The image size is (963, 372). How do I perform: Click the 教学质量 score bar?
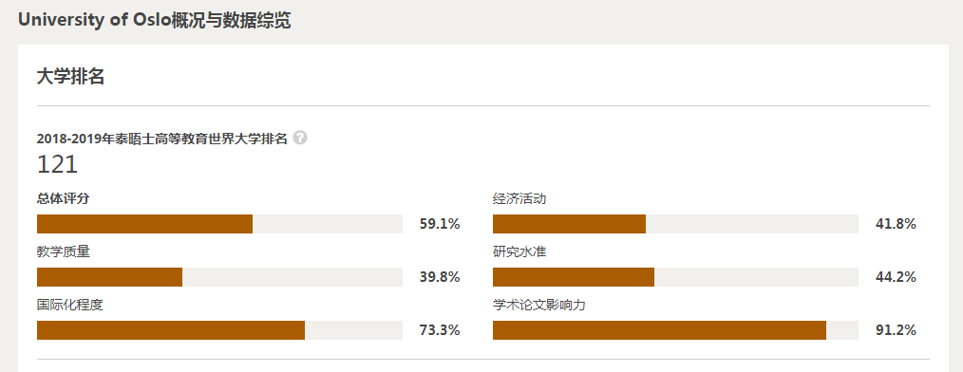(220, 277)
